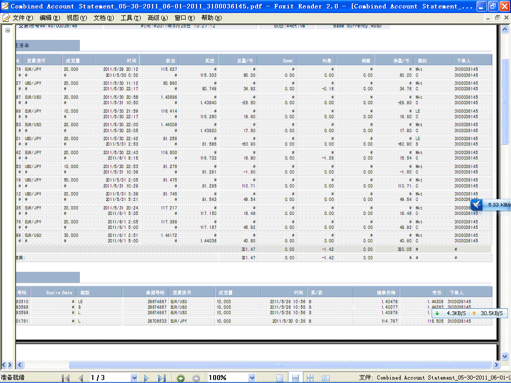Image resolution: width=511 pixels, height=383 pixels.
Task: Open the 工具(T) menu
Action: (131, 17)
